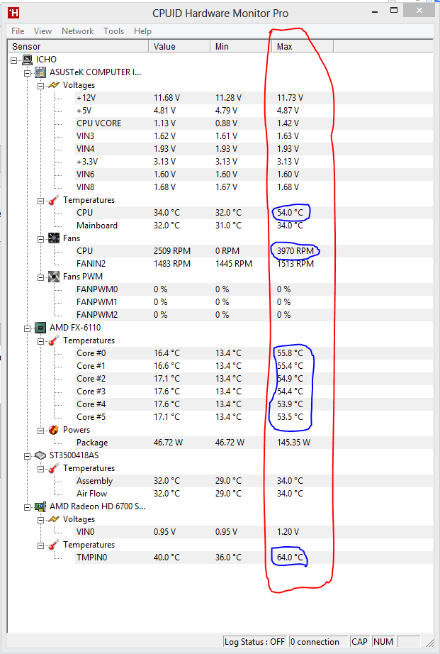
Task: Collapse the ST3500418AS drive node
Action: (28, 456)
